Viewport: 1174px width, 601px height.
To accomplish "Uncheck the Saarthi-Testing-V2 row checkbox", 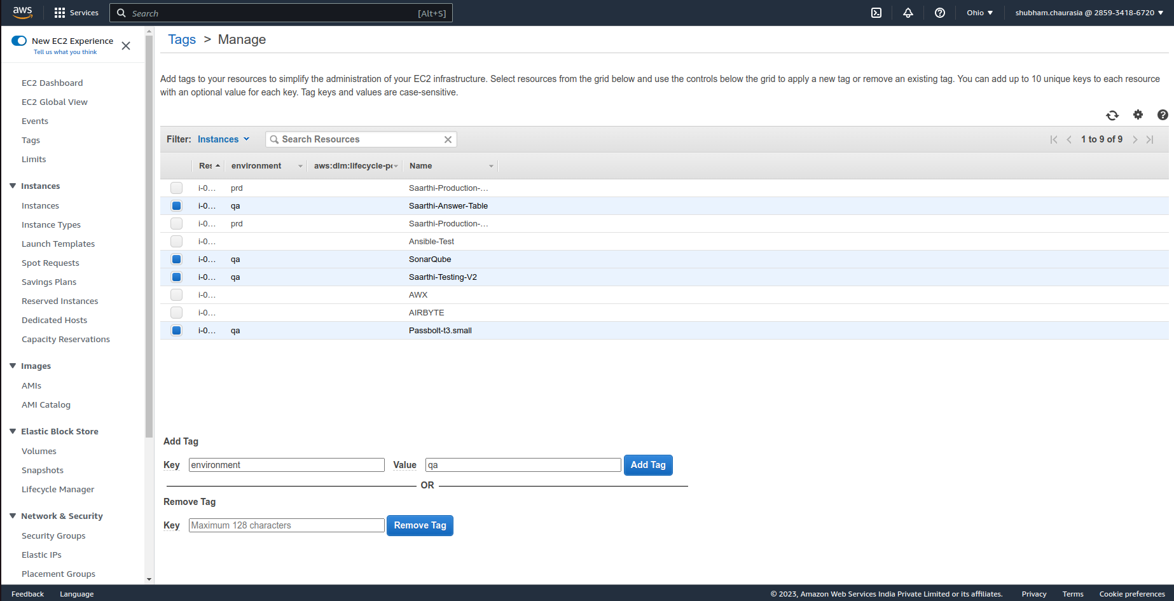I will pos(176,277).
